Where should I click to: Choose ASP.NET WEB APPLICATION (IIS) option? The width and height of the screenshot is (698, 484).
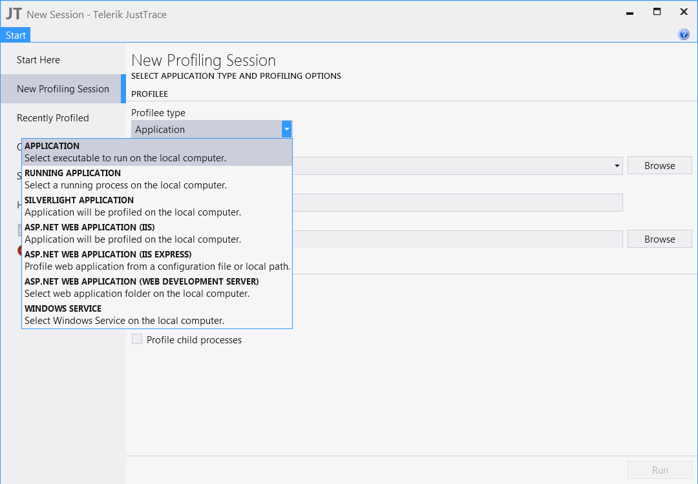click(157, 234)
